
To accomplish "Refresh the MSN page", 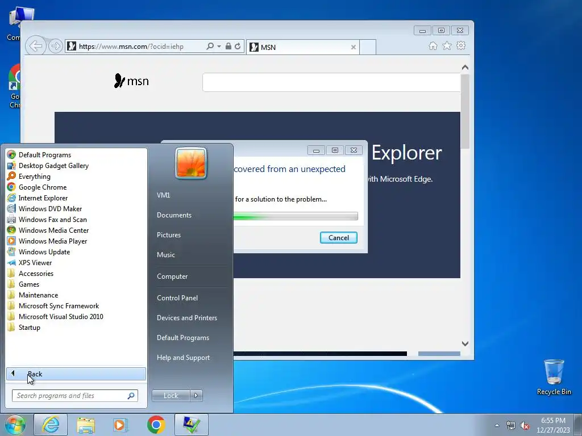I will [238, 46].
